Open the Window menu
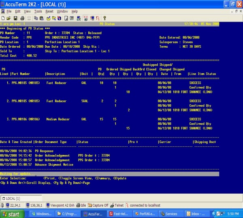This screenshot has width=243, height=218. tap(62, 11)
